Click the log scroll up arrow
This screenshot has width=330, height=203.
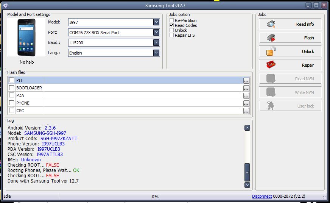tap(247, 128)
